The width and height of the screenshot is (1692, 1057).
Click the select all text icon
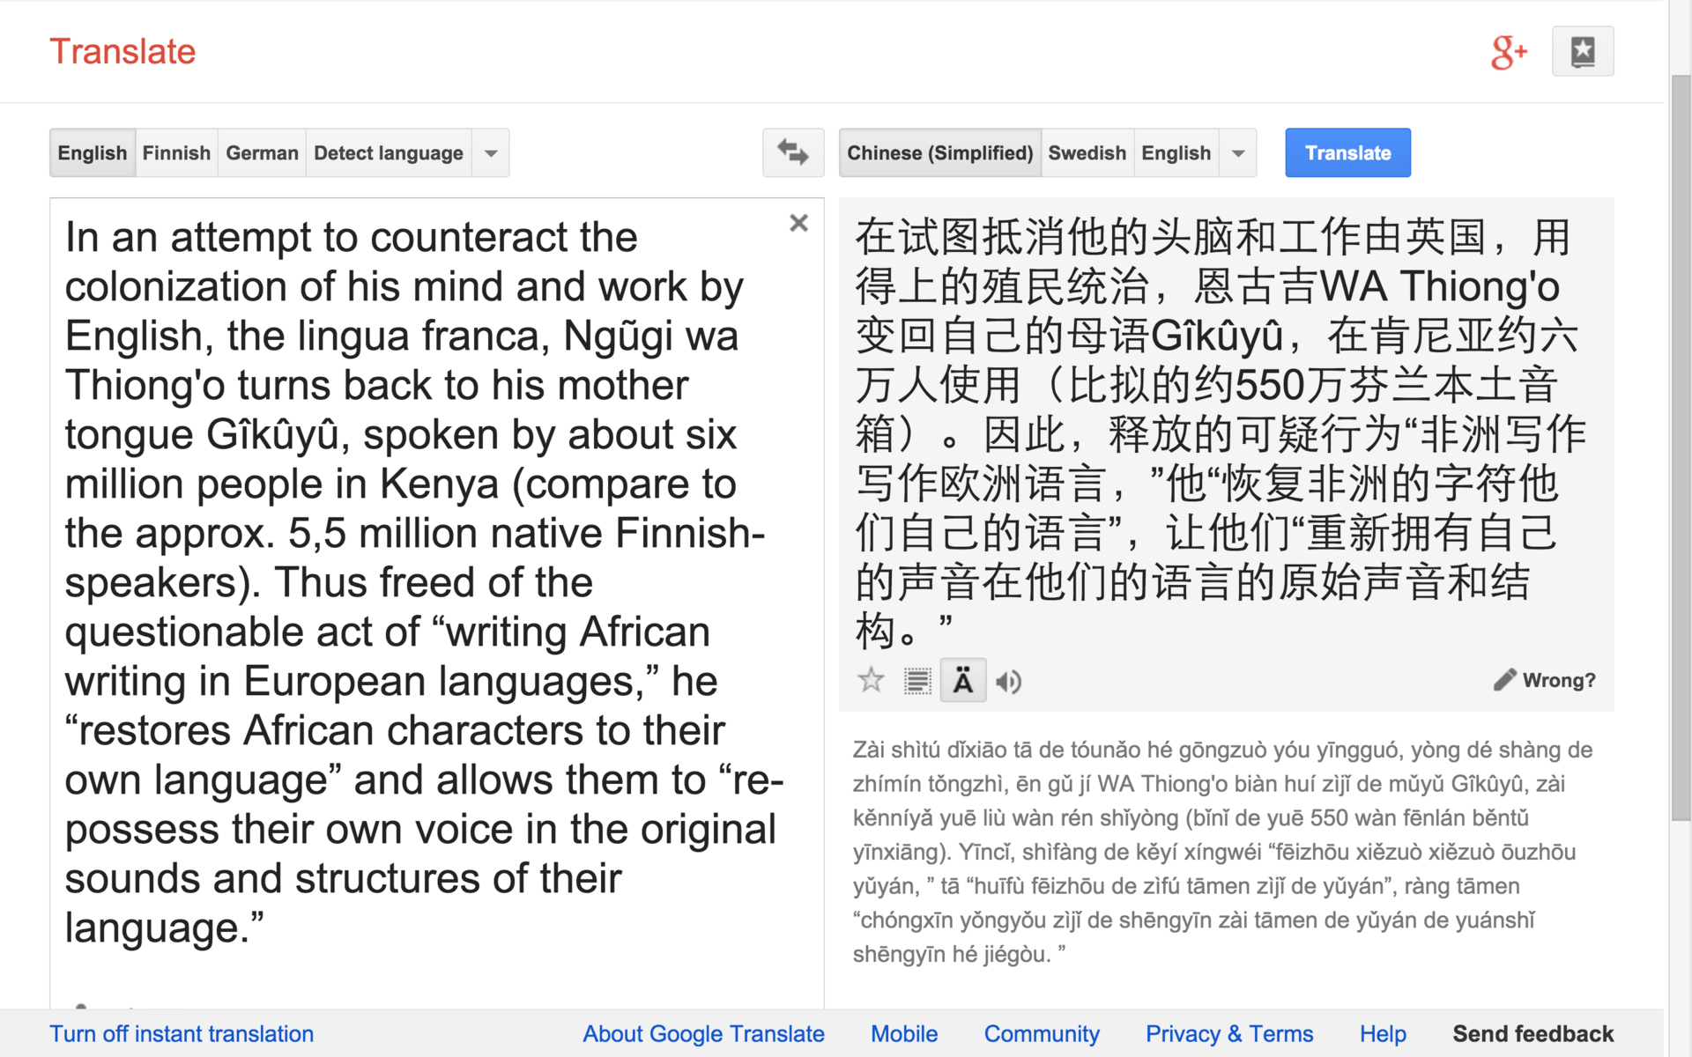click(916, 680)
